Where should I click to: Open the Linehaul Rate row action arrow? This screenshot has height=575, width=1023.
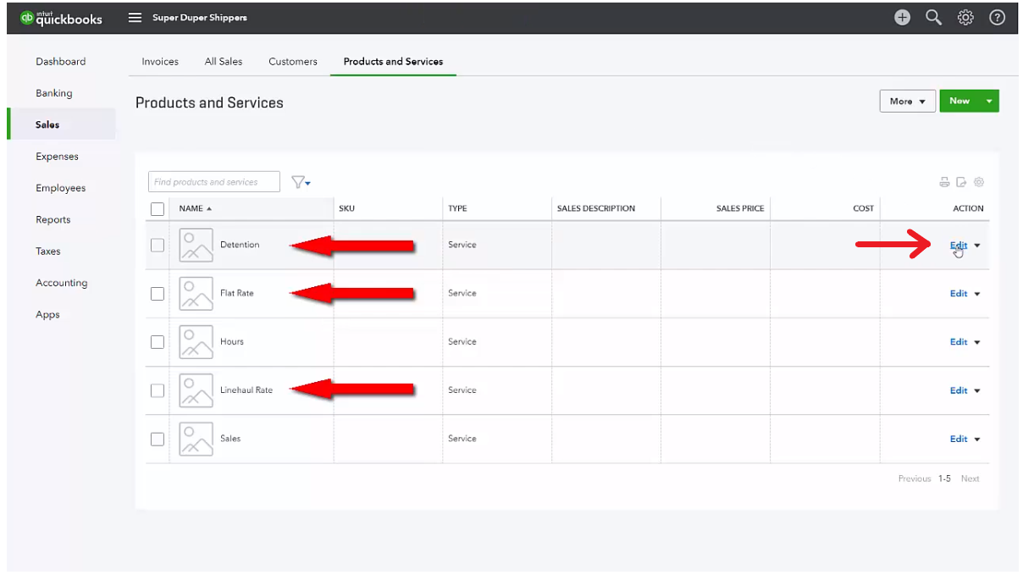pos(977,390)
